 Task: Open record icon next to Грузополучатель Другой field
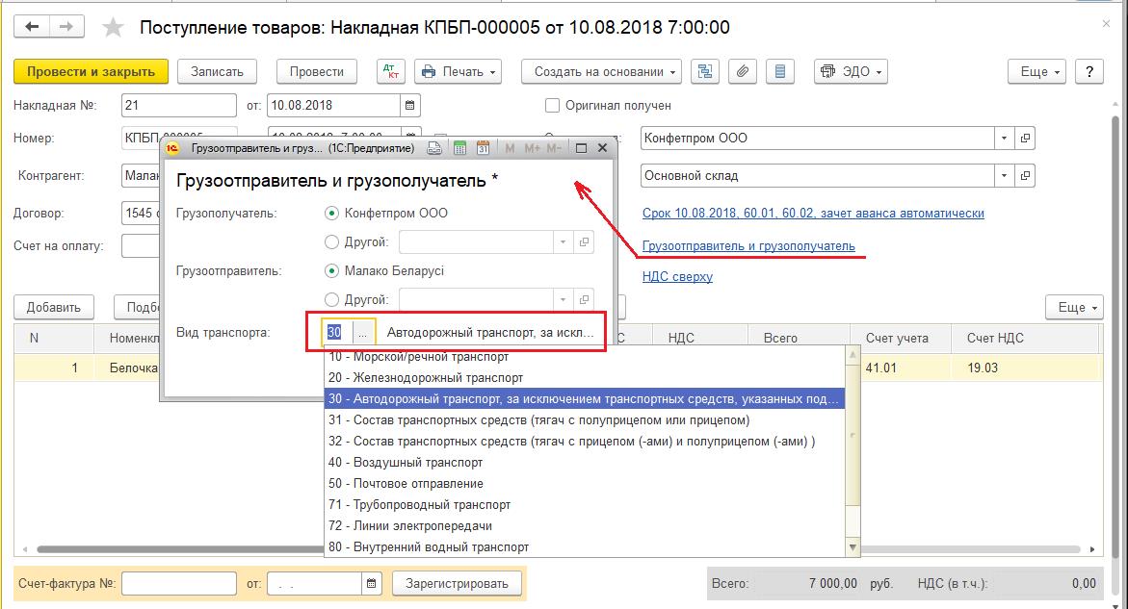tap(584, 242)
